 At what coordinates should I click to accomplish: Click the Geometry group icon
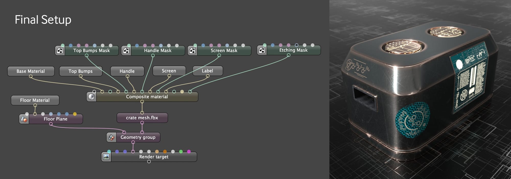111,137
